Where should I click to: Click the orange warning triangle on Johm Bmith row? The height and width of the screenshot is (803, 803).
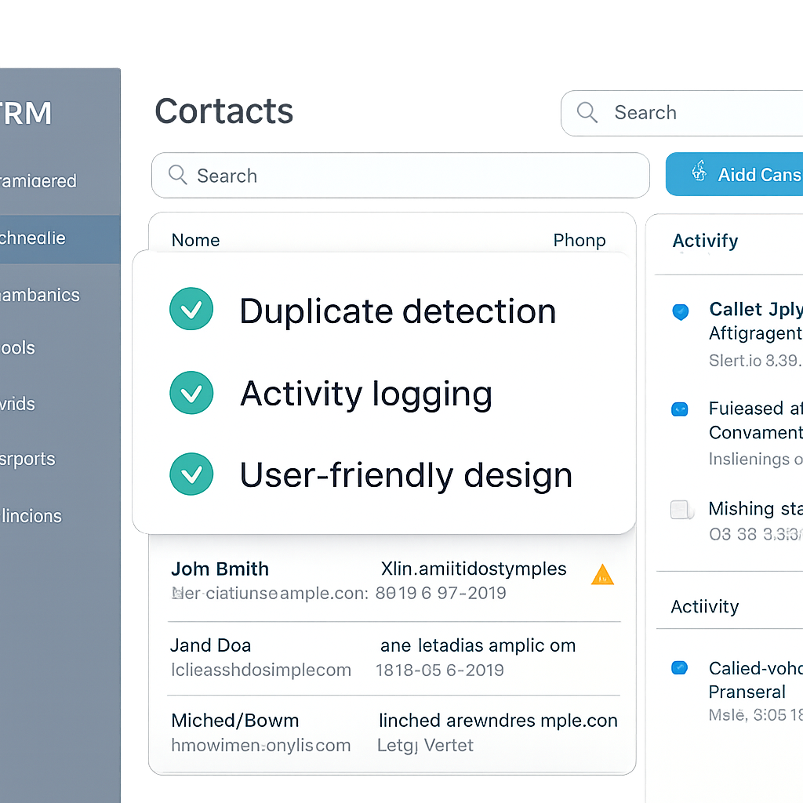coord(602,575)
